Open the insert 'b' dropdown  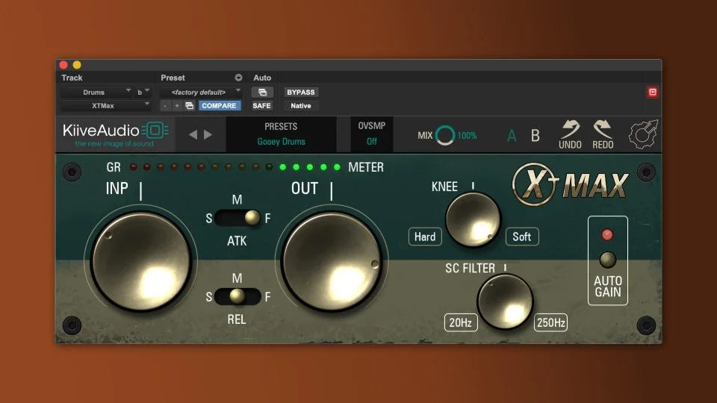(x=143, y=93)
